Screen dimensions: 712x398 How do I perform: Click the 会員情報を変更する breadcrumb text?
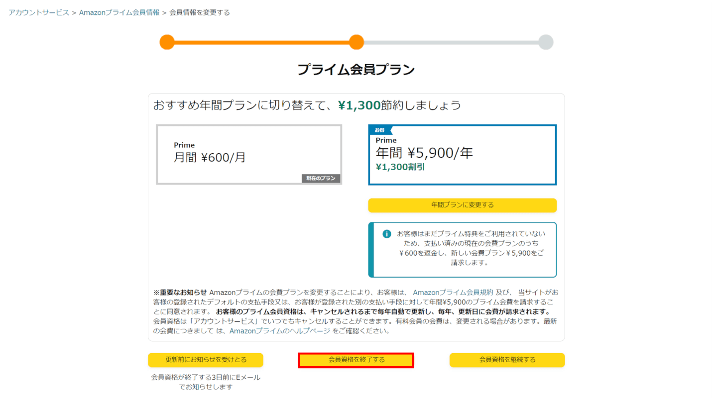200,12
